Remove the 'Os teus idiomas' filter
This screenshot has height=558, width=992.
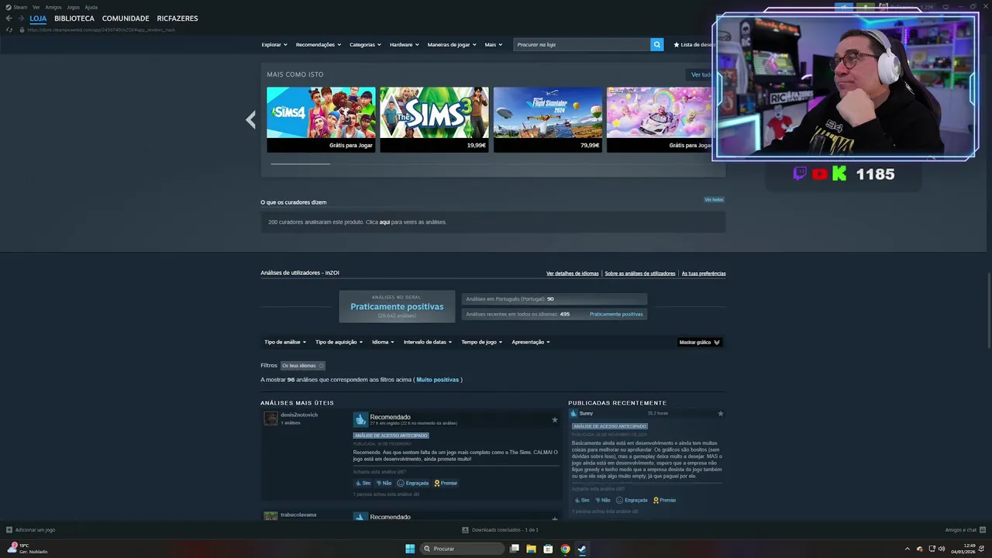tap(321, 366)
